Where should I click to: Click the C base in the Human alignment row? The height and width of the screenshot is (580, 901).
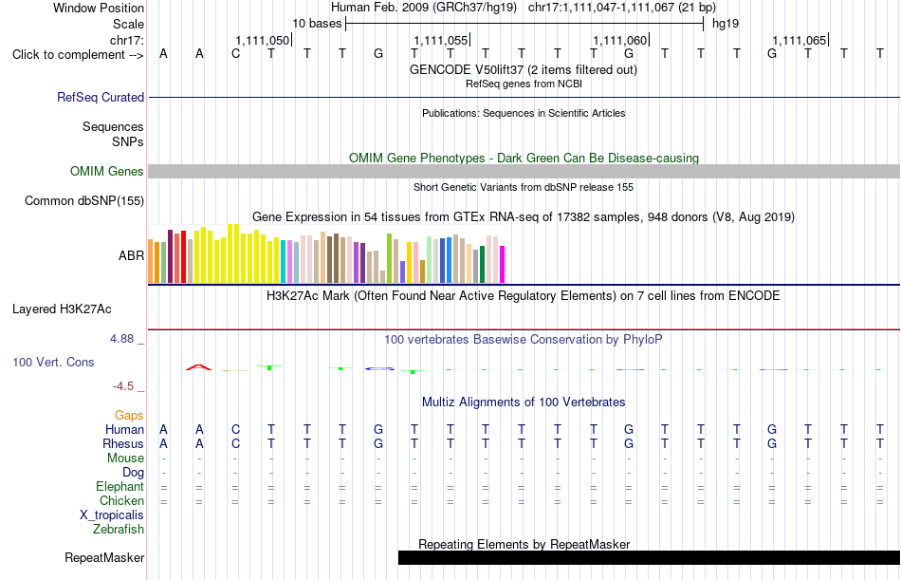pyautogui.click(x=235, y=430)
